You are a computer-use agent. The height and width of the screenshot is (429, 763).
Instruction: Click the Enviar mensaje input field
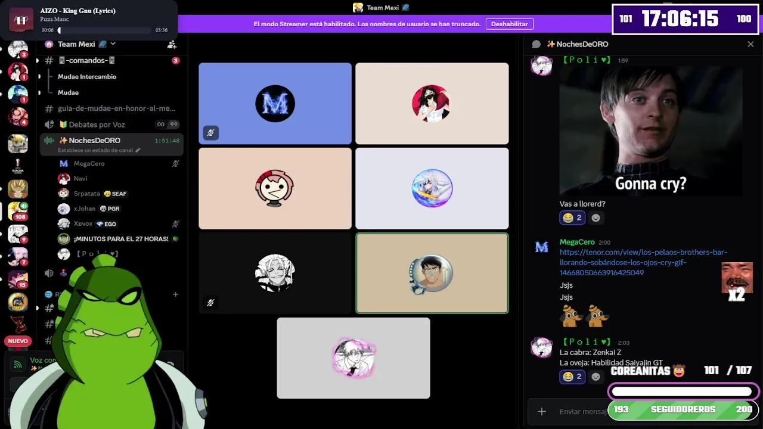583,411
